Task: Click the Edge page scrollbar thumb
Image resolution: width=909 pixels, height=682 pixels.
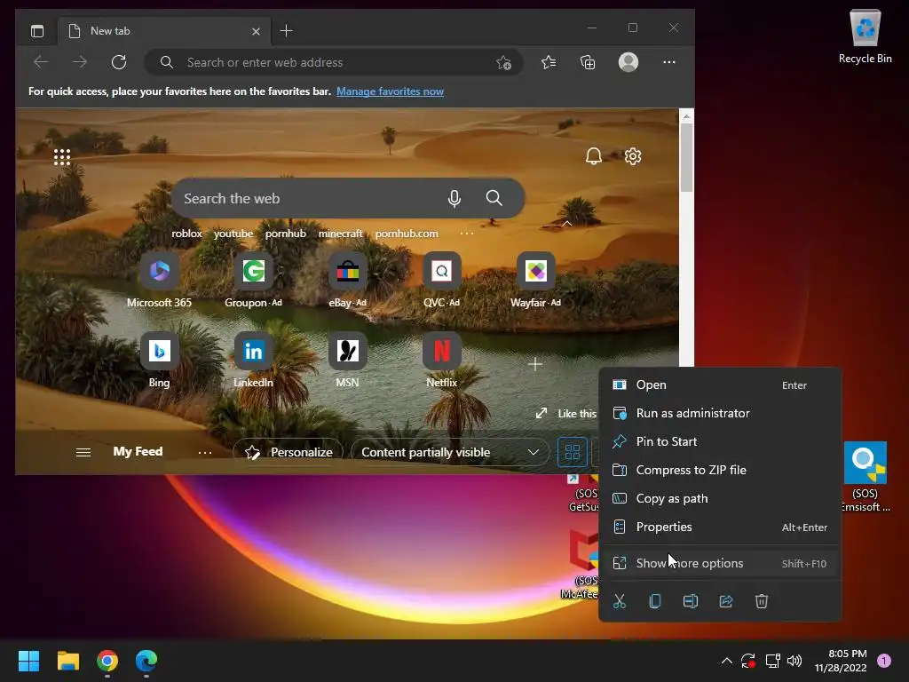Action: coord(686,158)
